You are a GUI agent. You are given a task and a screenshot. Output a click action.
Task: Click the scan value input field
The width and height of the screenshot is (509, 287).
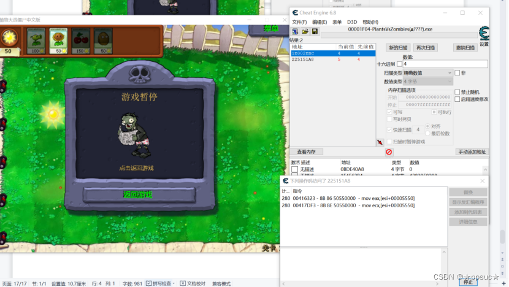click(x=445, y=64)
